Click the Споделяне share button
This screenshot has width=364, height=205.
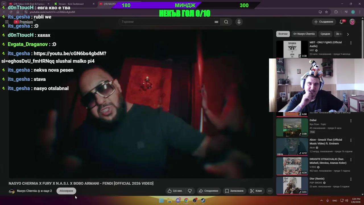[208, 191]
